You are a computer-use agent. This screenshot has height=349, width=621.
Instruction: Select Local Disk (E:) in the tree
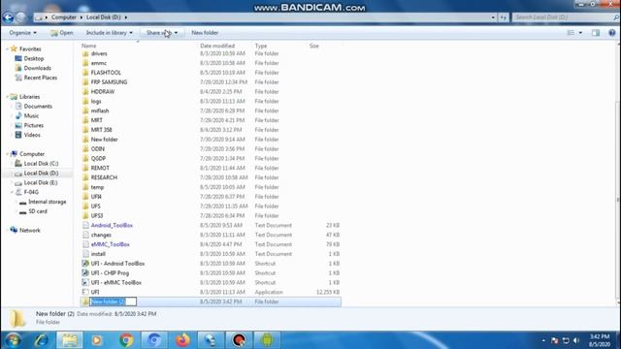click(41, 183)
